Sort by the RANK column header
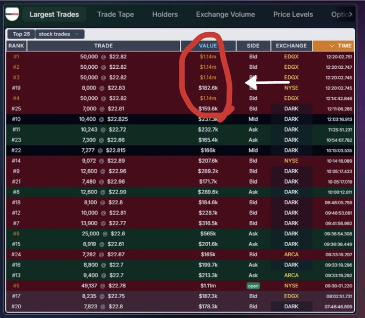Viewport: 365px width, 318px height. pos(16,46)
